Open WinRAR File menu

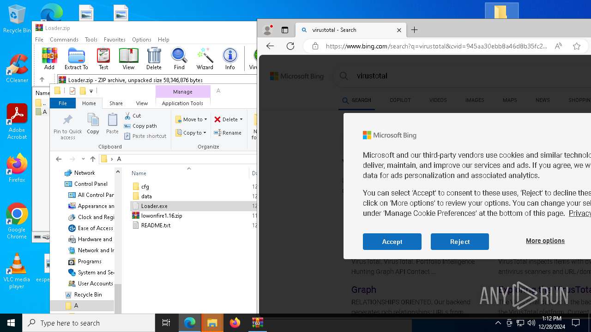[x=39, y=40]
